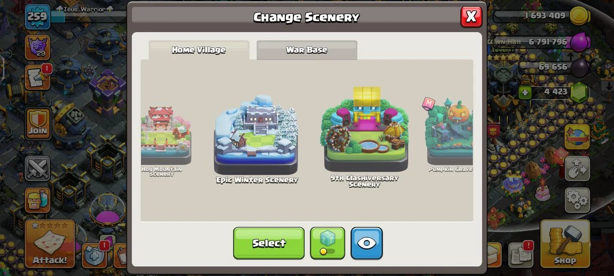Click the level 259 experience badge
The image size is (614, 276).
[37, 17]
